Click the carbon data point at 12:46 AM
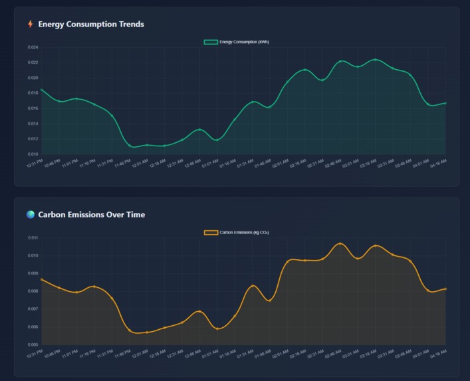Viewport: 470px width, 381px height. click(199, 311)
